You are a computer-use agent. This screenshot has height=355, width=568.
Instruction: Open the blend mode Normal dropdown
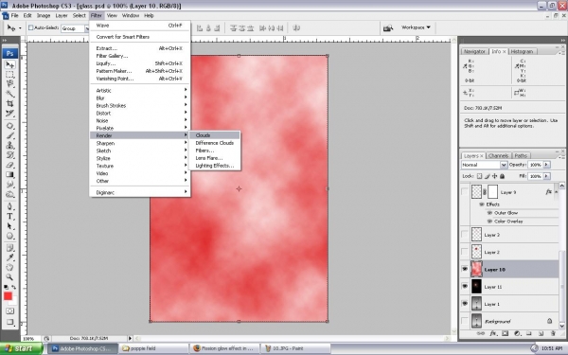[504, 165]
